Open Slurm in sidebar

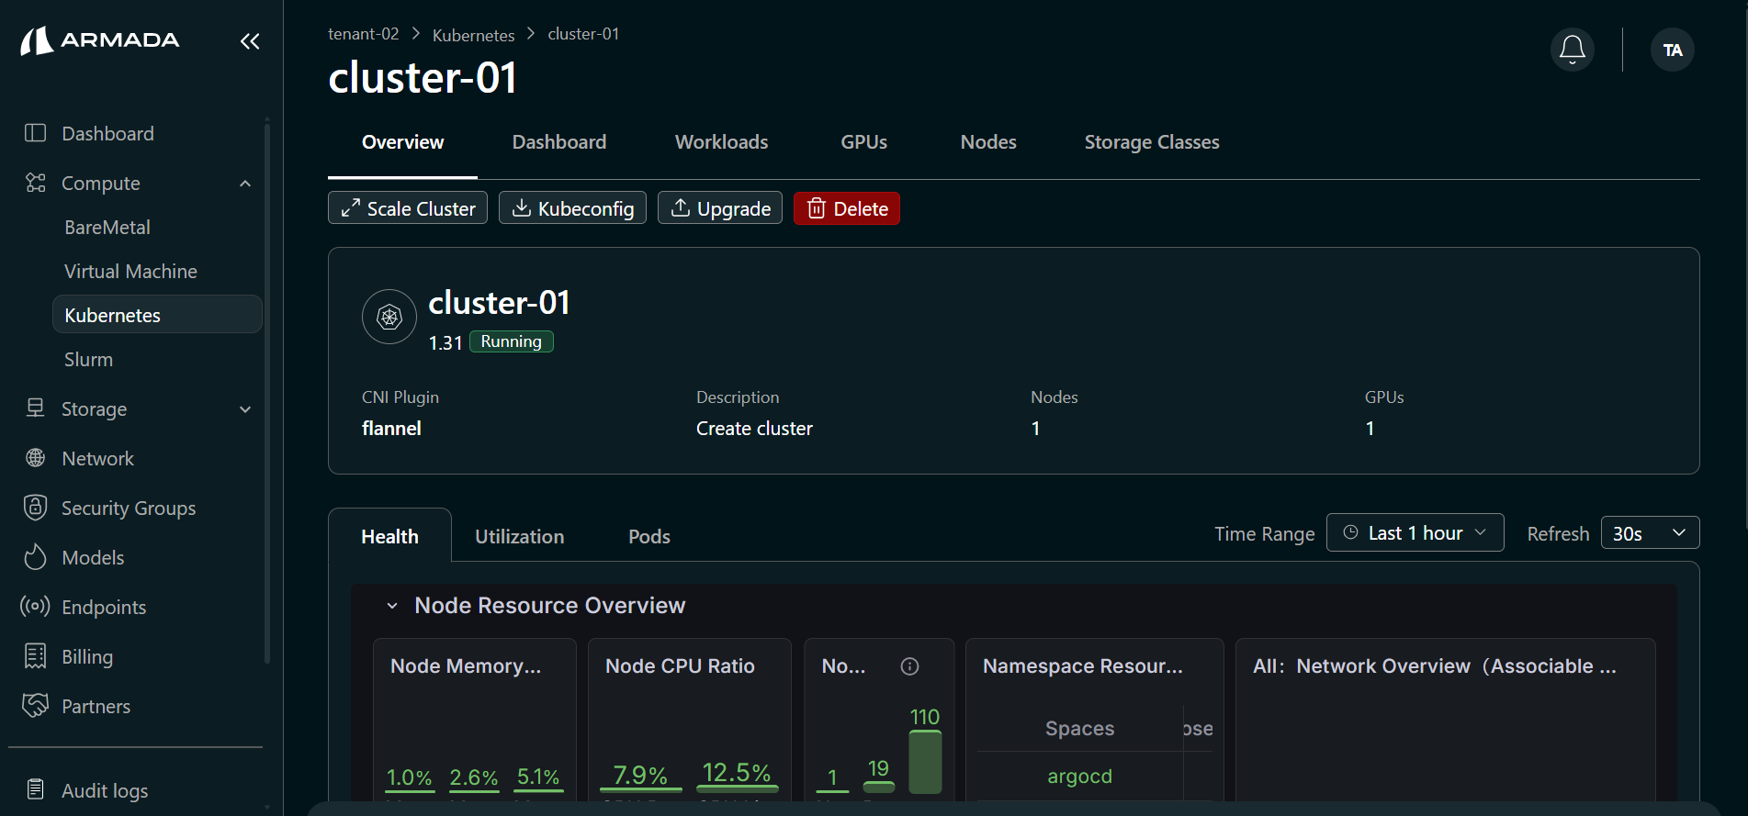point(88,359)
